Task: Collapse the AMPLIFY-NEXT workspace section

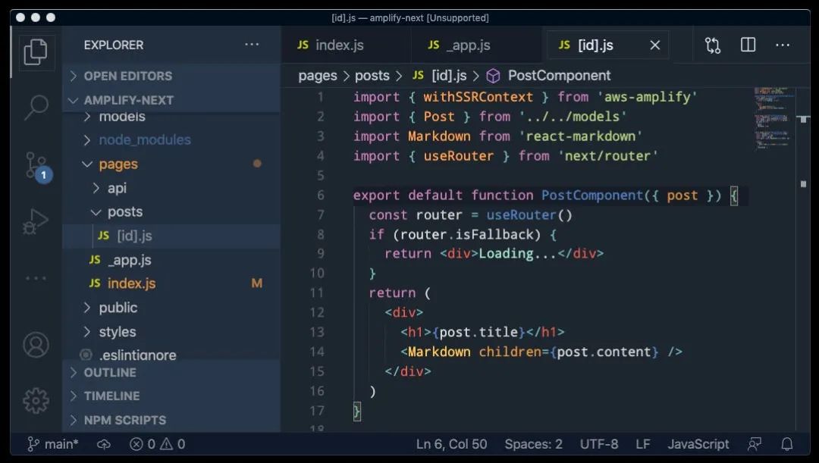Action: (171, 100)
